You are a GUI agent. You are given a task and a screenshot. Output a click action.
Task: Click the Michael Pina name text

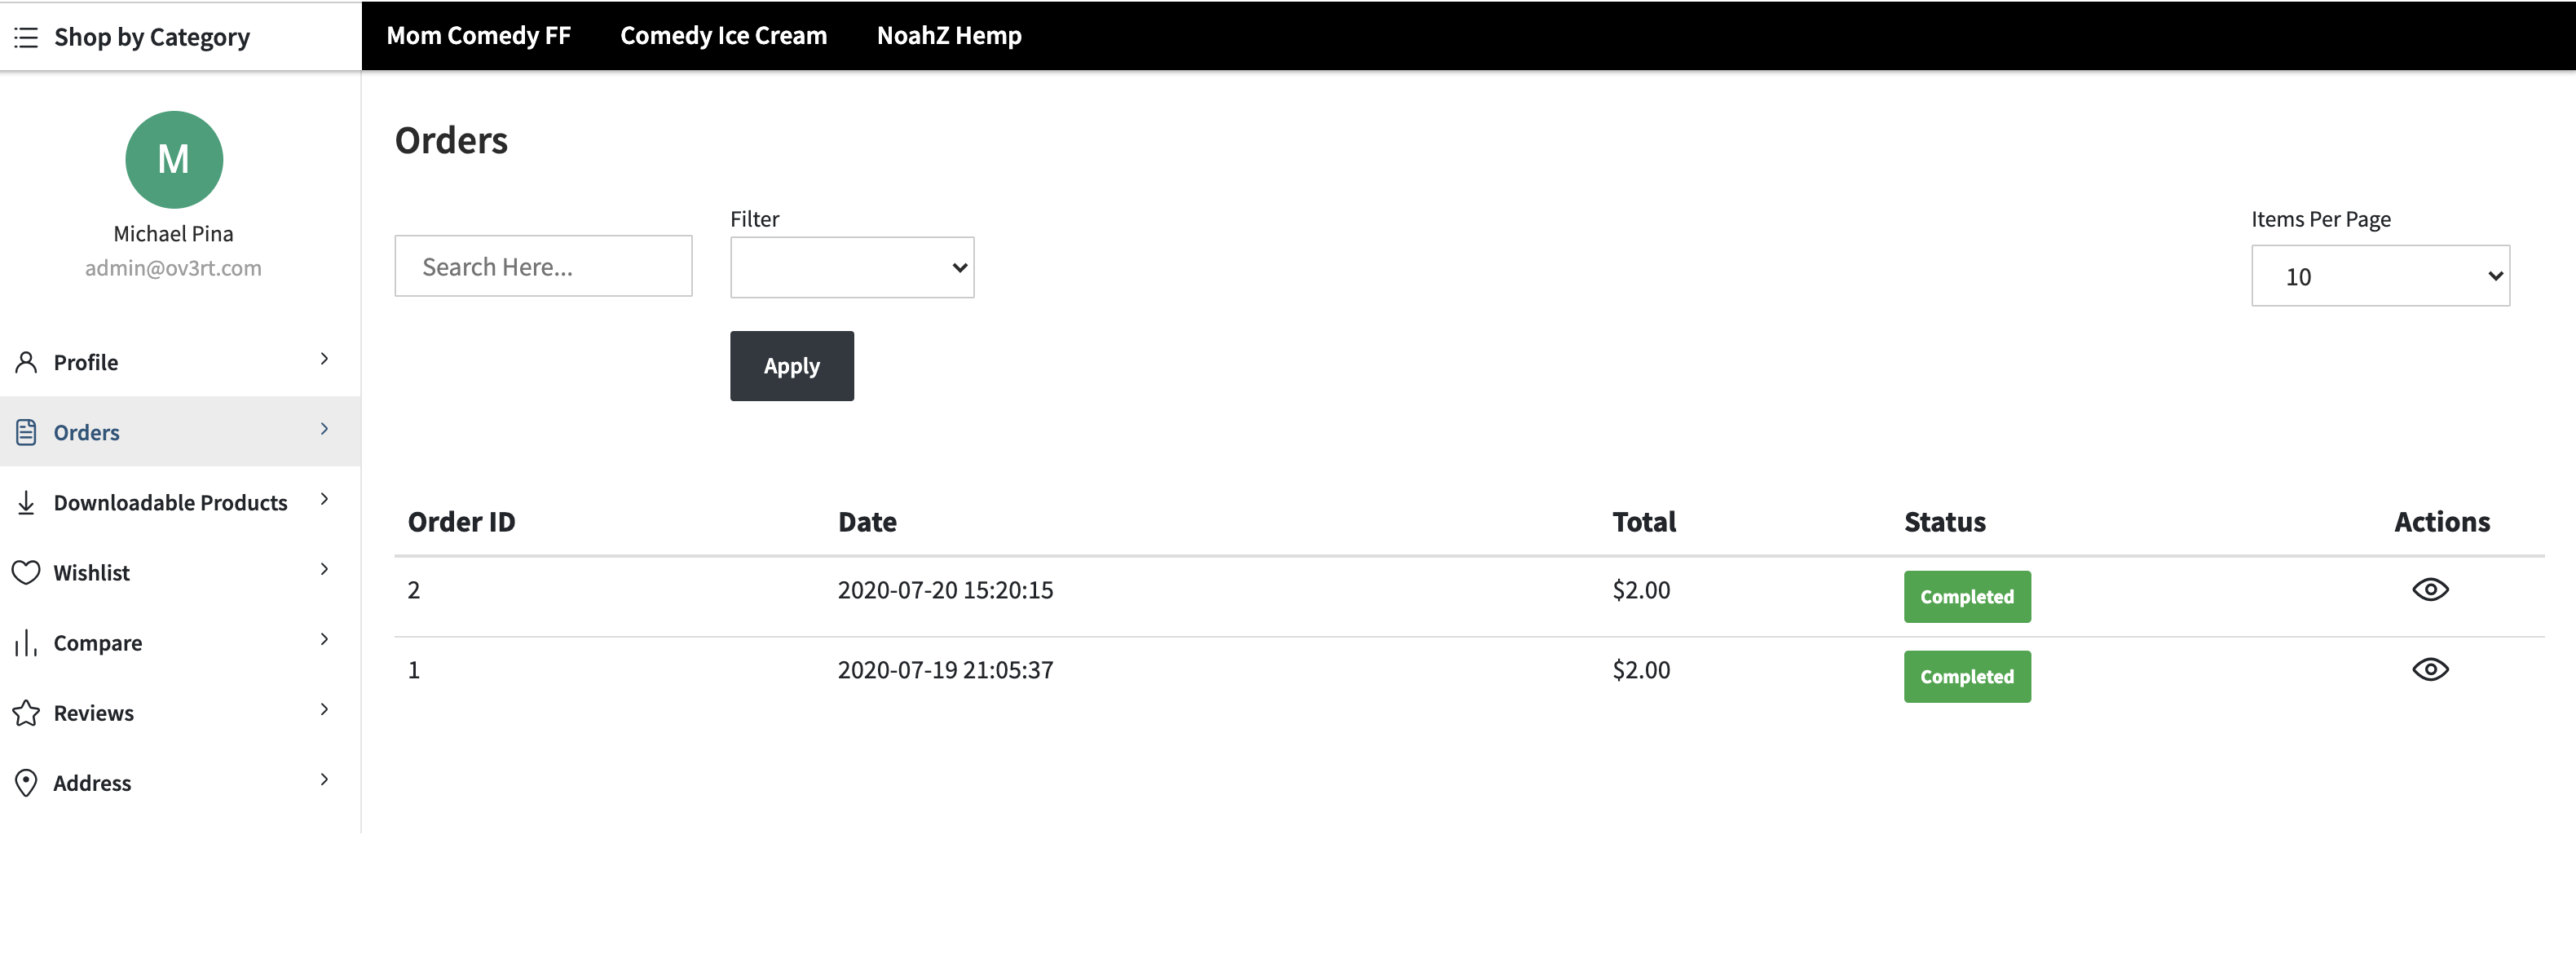point(173,234)
